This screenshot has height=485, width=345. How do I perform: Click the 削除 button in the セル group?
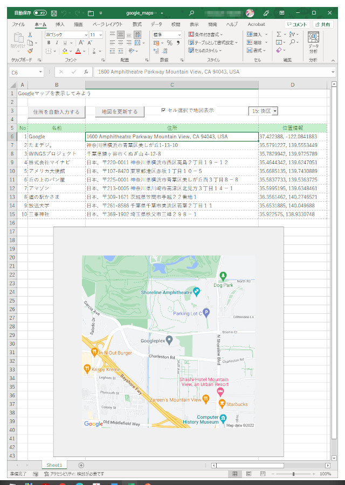click(x=257, y=43)
